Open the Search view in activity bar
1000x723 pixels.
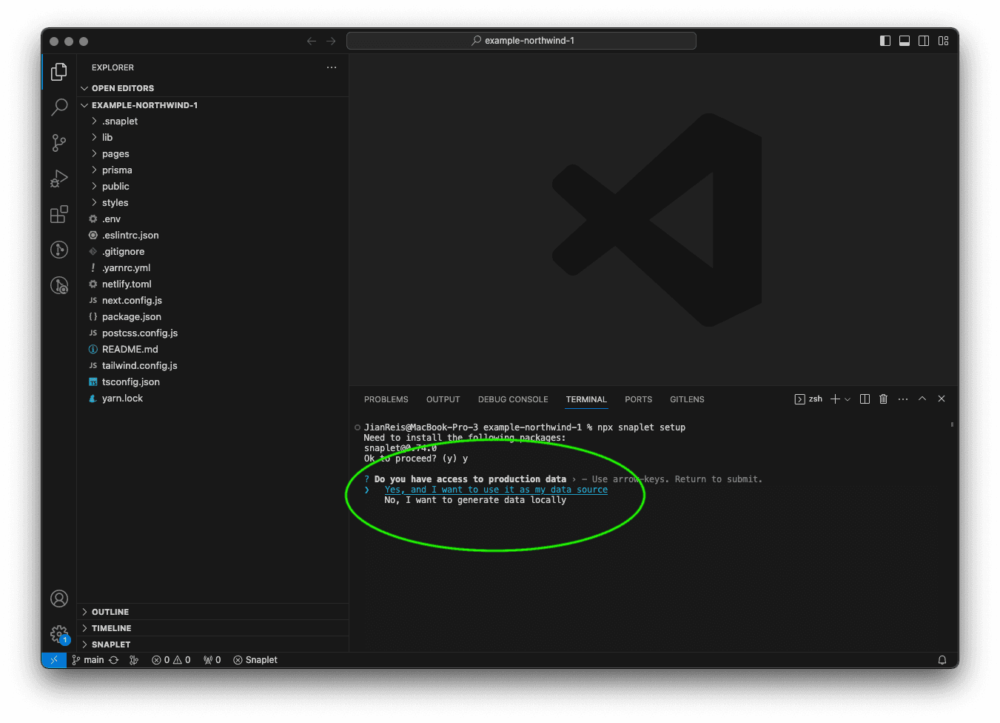[59, 107]
